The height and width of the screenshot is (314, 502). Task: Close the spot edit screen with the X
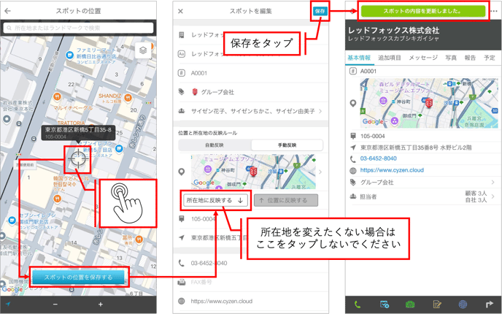[180, 11]
